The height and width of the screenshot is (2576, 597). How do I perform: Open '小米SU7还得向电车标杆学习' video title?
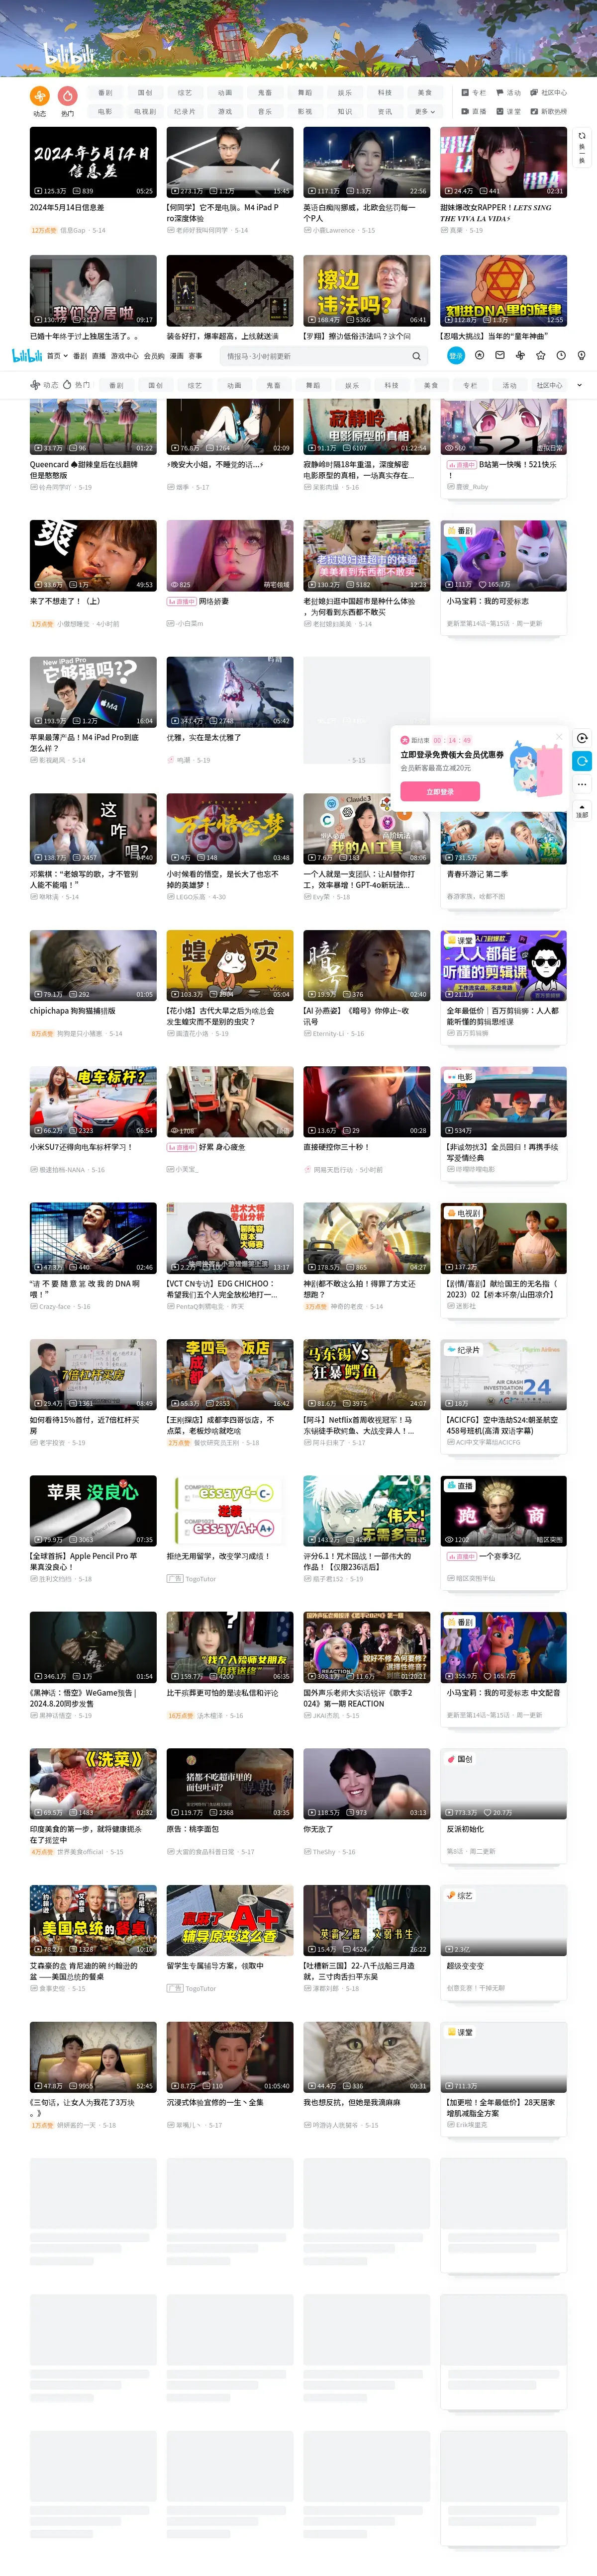pyautogui.click(x=80, y=1147)
